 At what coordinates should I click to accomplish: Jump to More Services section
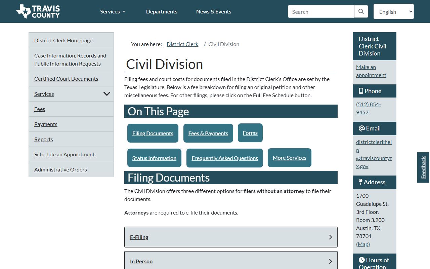(x=290, y=158)
